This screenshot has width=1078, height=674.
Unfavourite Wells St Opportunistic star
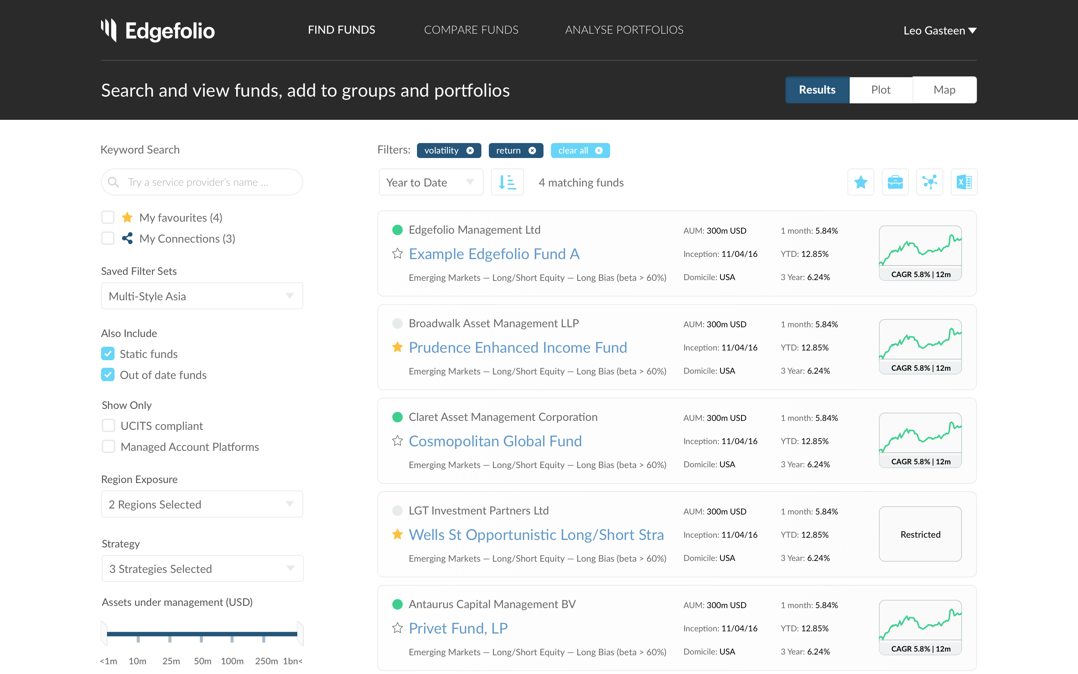398,534
